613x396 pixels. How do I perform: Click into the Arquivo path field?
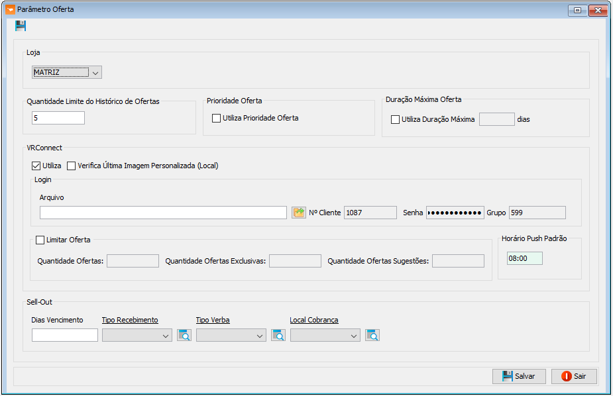tap(163, 213)
